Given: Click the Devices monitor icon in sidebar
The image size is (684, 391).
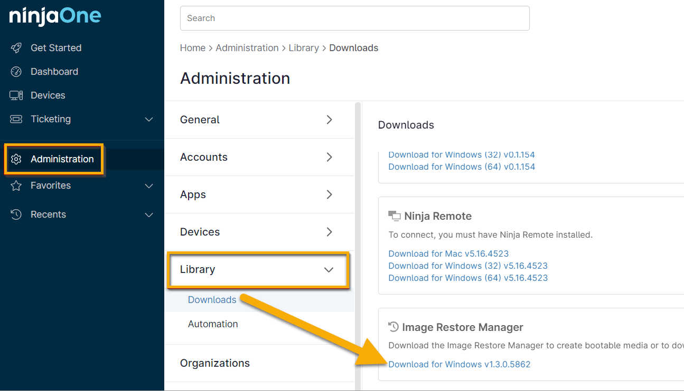Looking at the screenshot, I should tap(16, 95).
